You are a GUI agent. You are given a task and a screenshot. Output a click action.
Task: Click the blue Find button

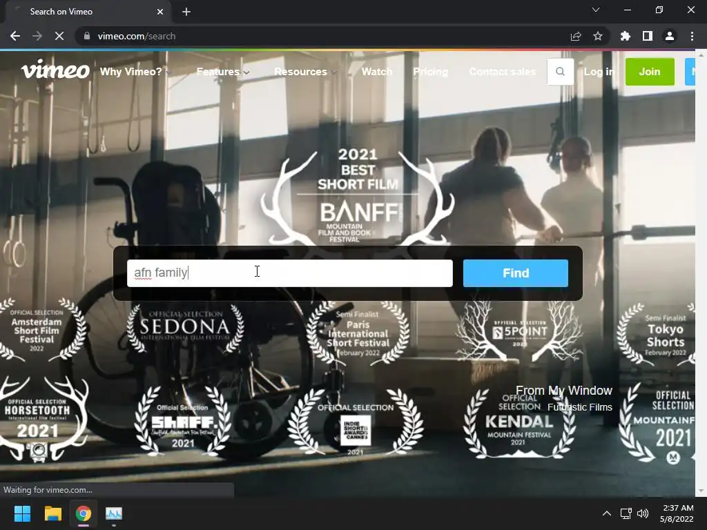coord(515,273)
